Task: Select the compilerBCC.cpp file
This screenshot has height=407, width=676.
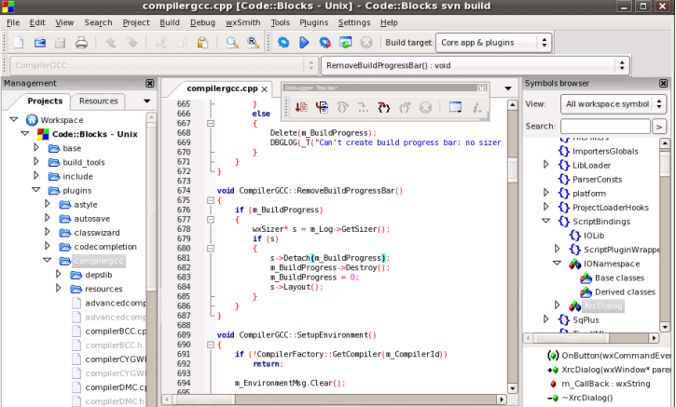Action: [x=116, y=331]
